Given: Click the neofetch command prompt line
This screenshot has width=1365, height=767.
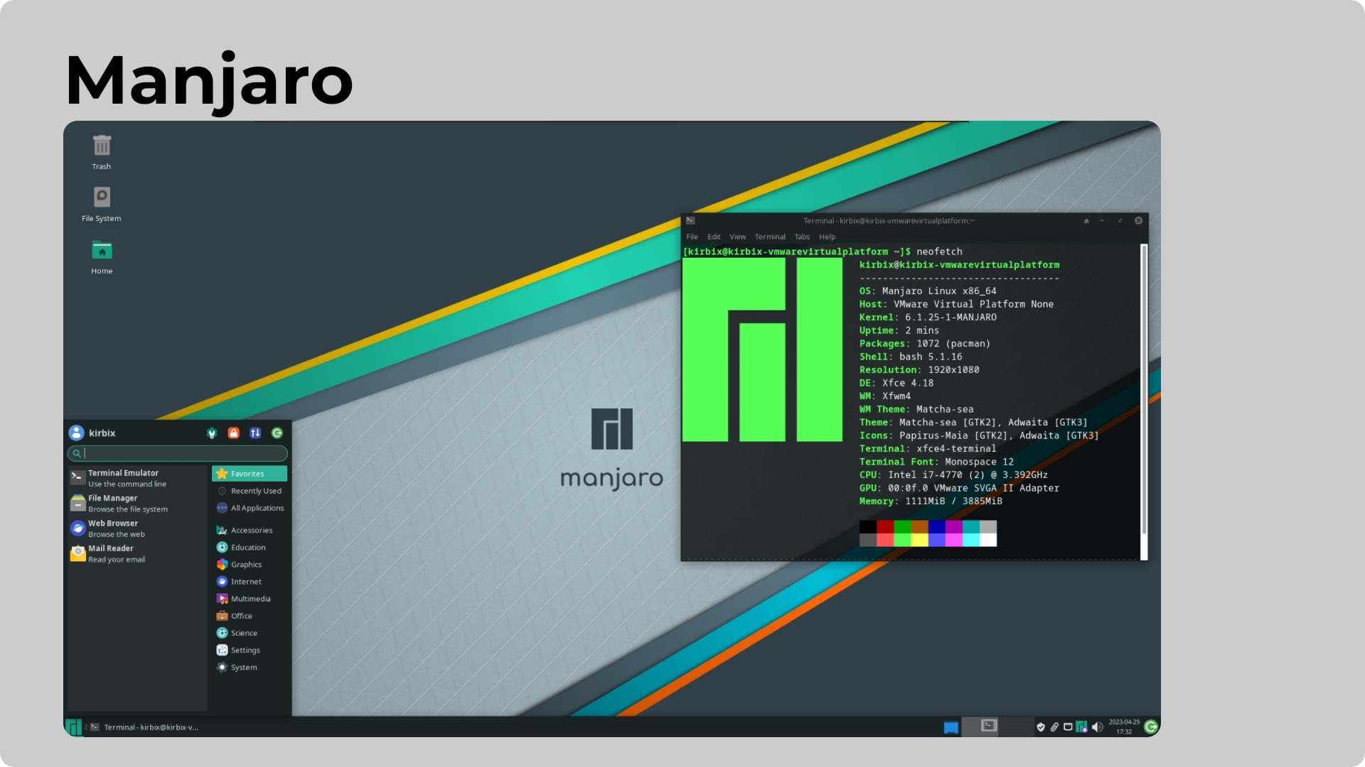Looking at the screenshot, I should tap(823, 251).
